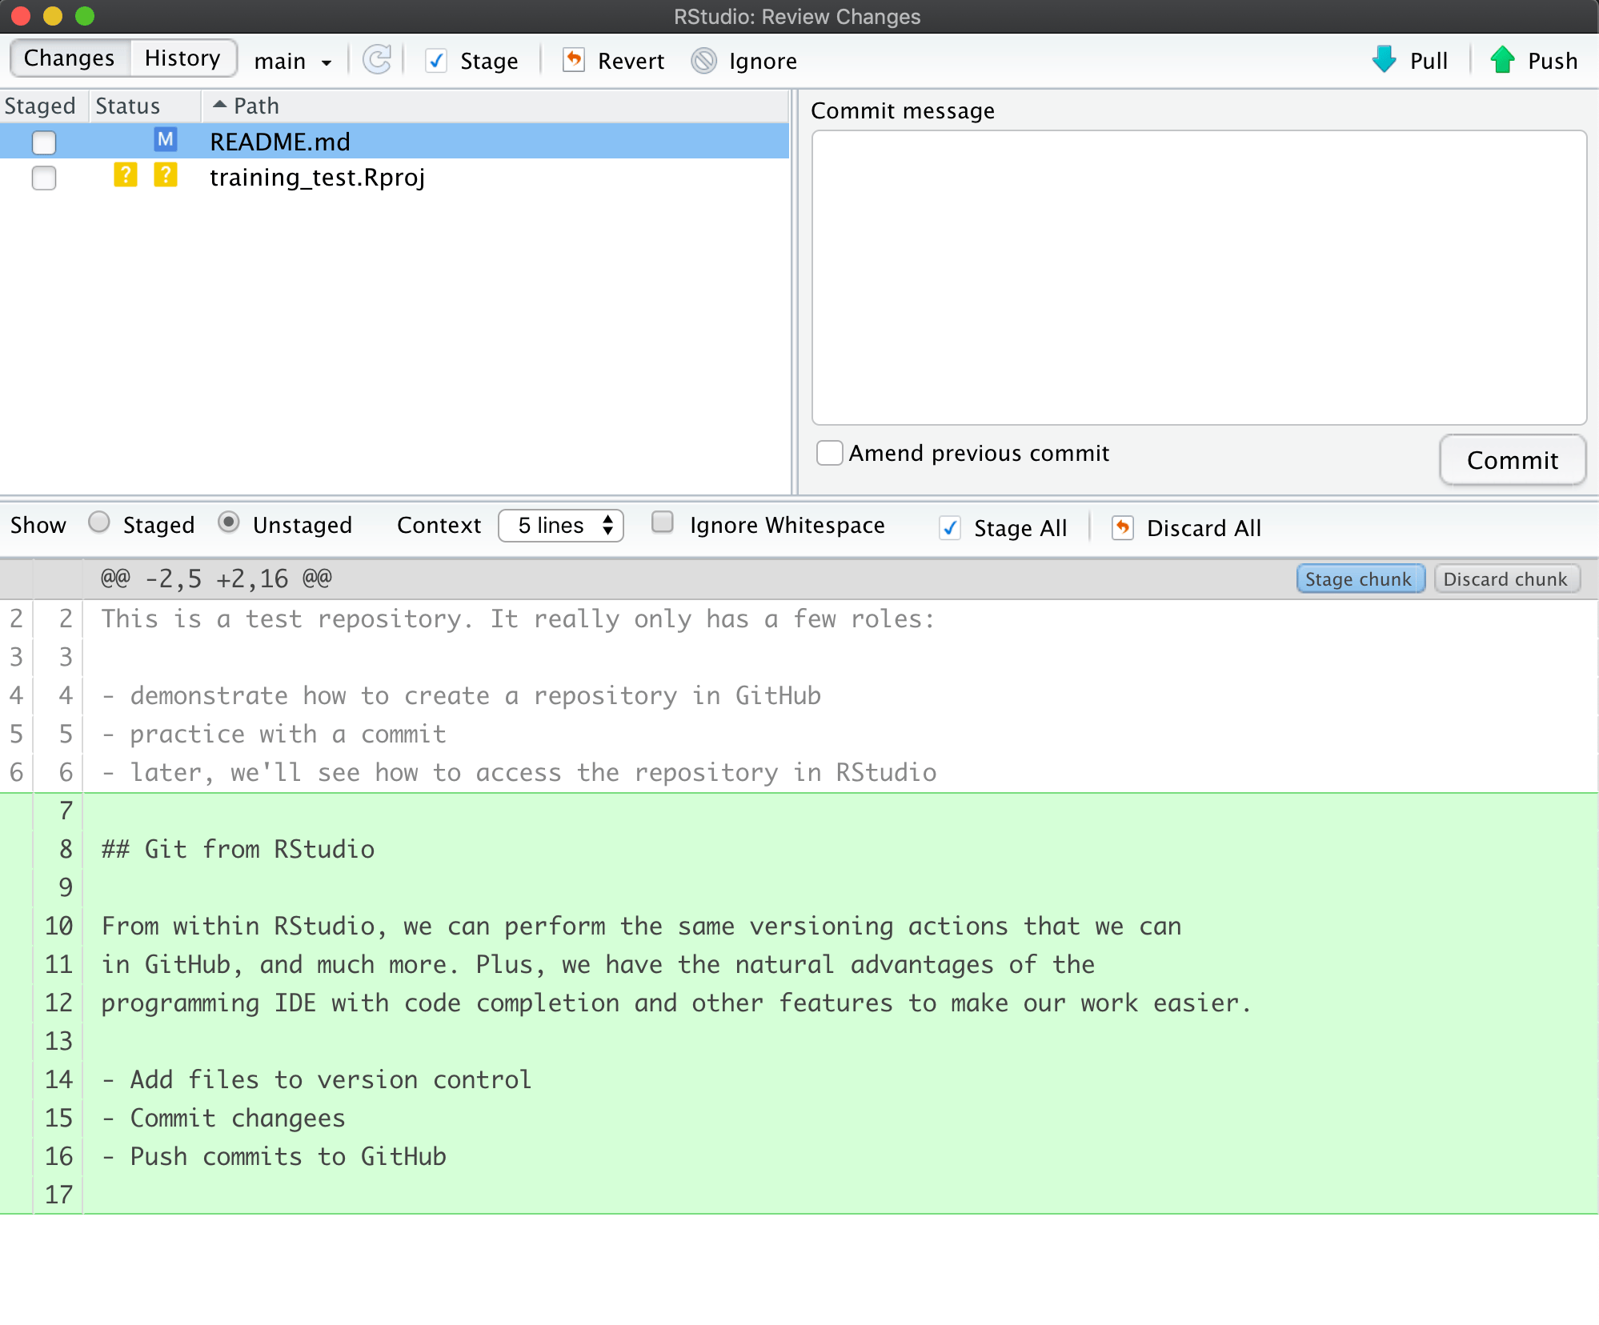Click the refresh icon in the toolbar
The width and height of the screenshot is (1599, 1325).
tap(377, 60)
